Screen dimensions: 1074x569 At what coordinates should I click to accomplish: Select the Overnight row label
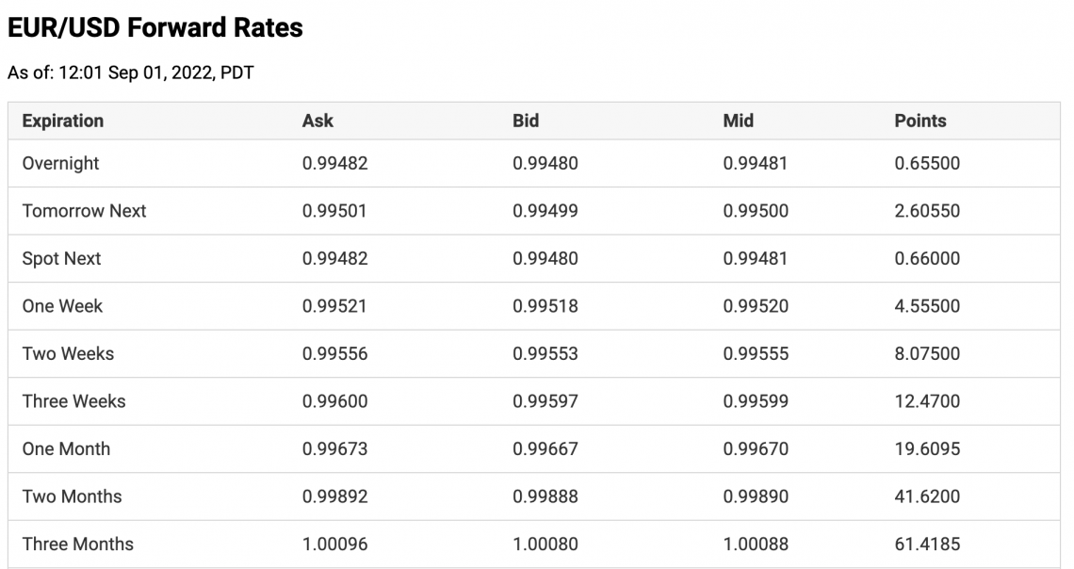(x=61, y=164)
